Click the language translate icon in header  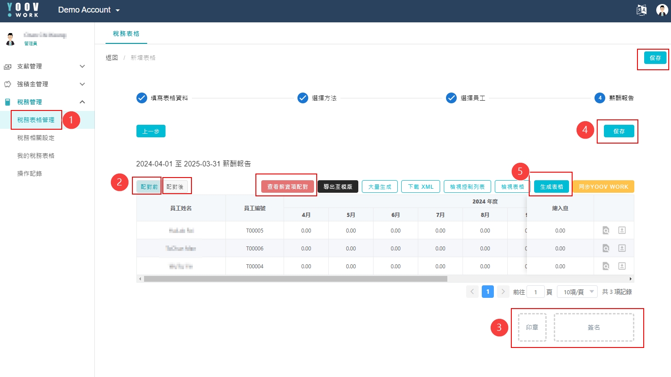(x=641, y=10)
